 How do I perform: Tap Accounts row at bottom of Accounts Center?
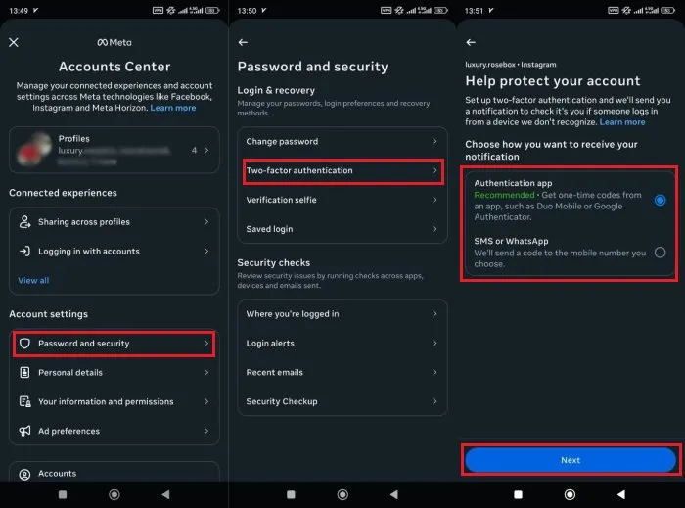114,473
